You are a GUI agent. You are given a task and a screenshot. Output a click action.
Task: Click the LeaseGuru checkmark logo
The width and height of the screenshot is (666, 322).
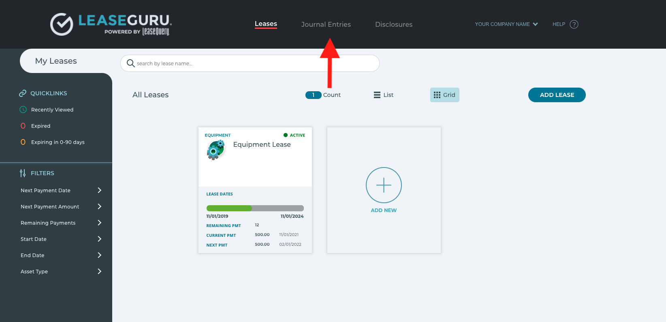(62, 24)
